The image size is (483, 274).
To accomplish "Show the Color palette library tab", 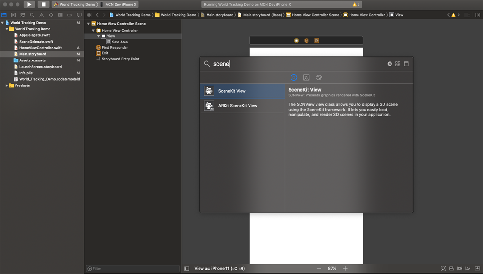I will coord(319,77).
